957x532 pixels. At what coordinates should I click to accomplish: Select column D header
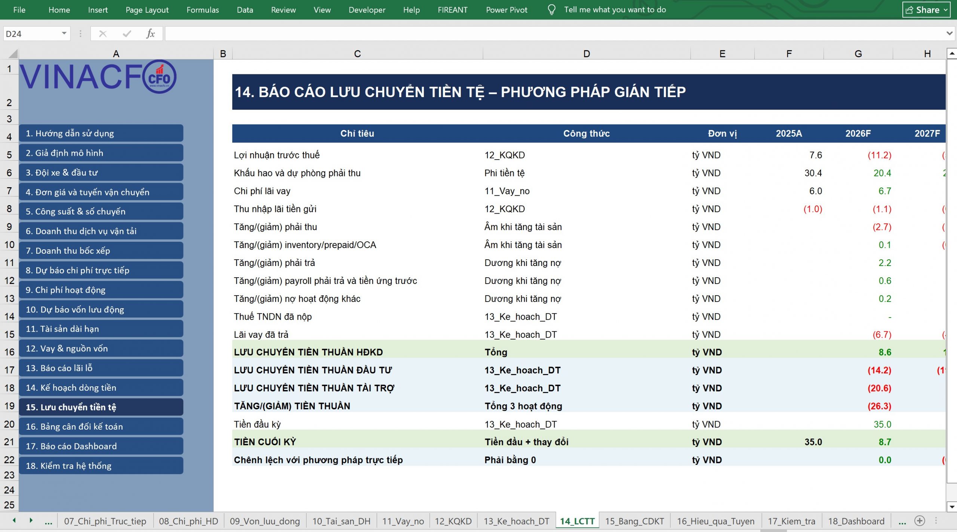click(587, 54)
